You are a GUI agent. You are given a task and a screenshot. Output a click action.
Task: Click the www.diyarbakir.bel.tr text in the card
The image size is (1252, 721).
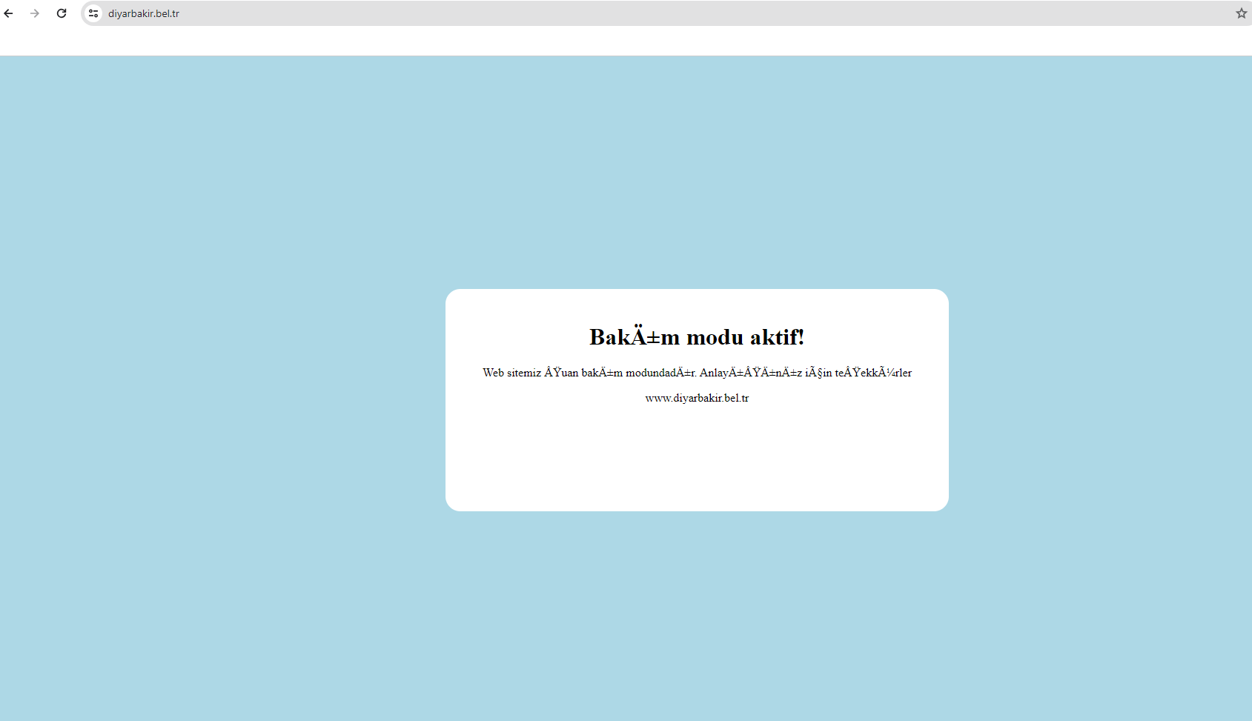(x=697, y=398)
